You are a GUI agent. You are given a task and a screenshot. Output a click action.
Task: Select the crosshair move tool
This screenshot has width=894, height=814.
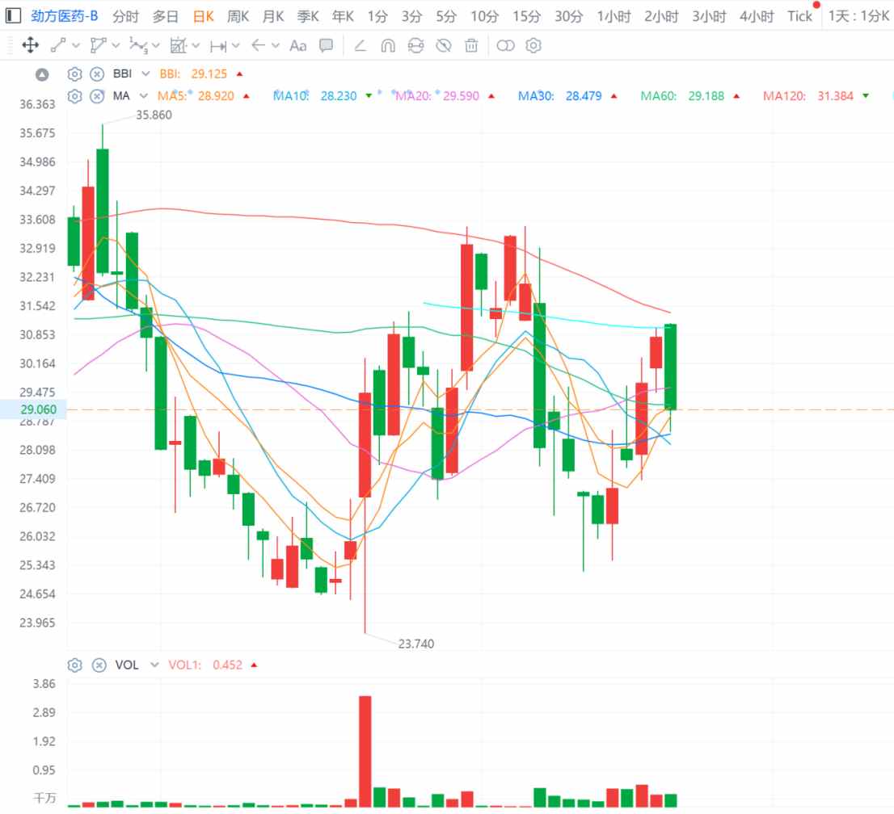(x=30, y=45)
